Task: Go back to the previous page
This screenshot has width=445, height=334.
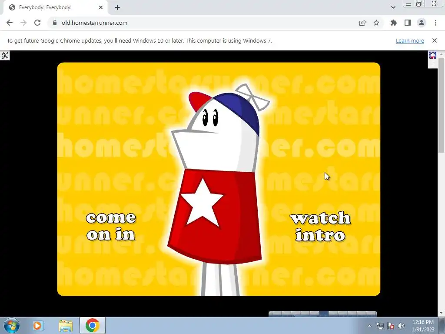Action: pos(10,23)
